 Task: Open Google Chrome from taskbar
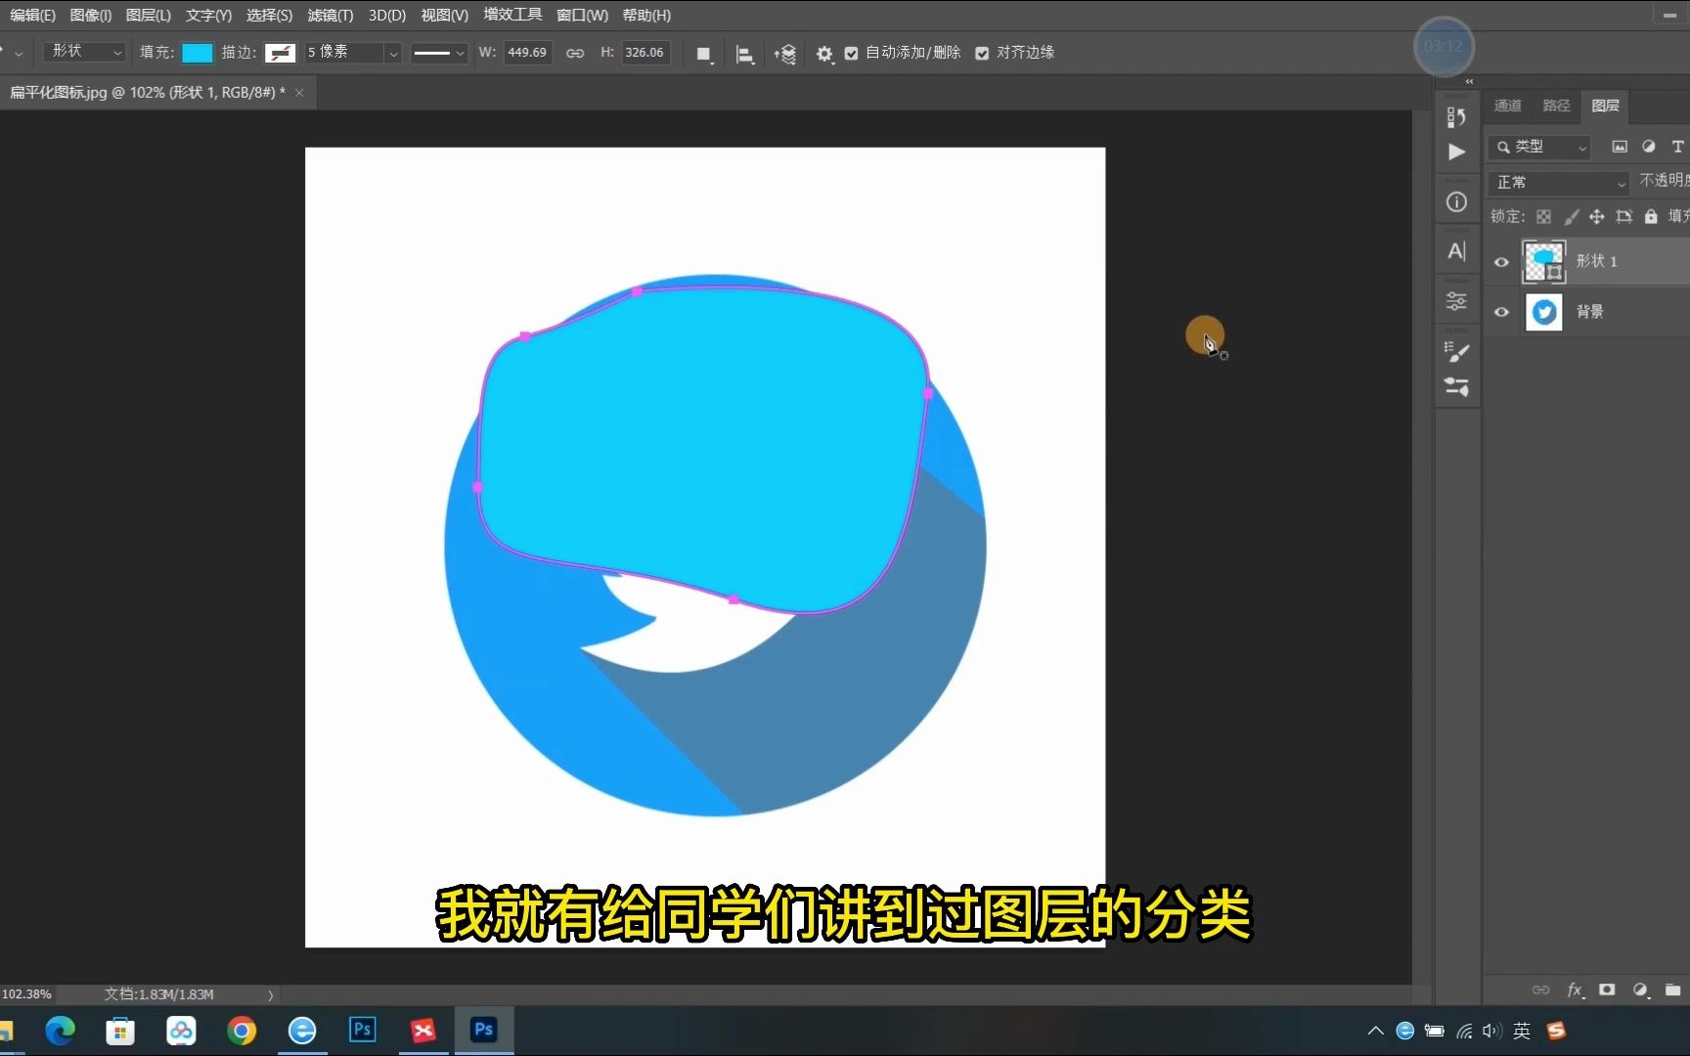pyautogui.click(x=242, y=1031)
